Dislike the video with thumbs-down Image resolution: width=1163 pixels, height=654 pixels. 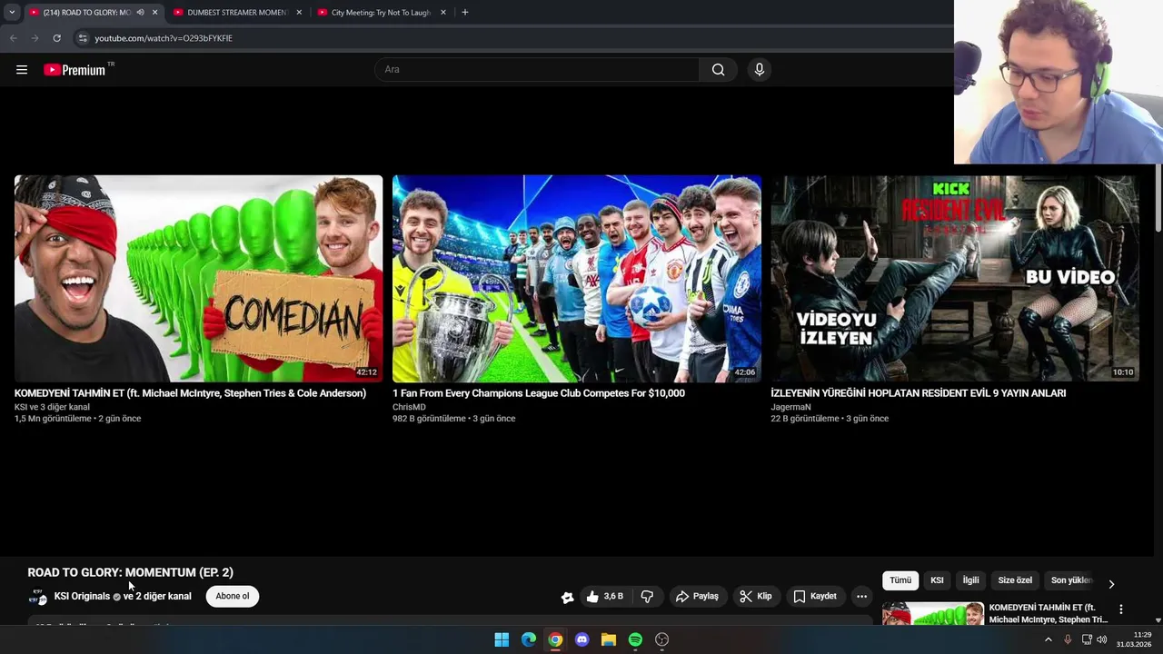pos(647,596)
